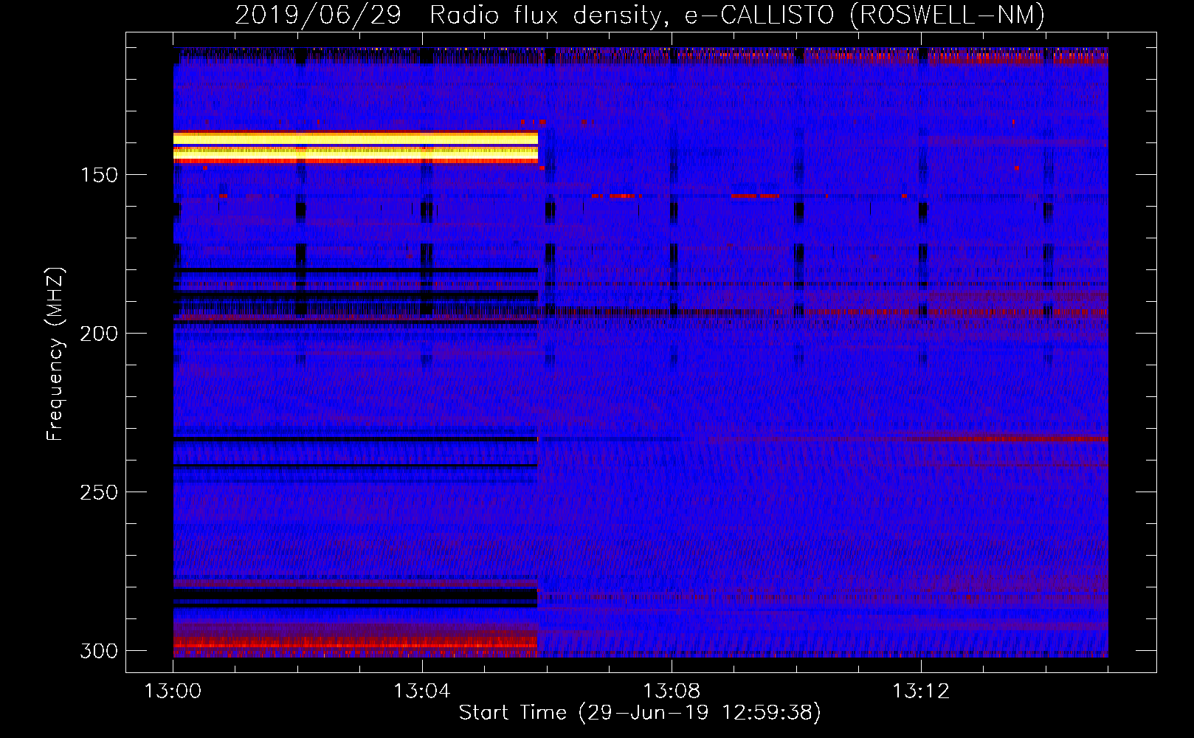This screenshot has width=1194, height=738.
Task: Select the 13:00 time tick label
Action: [x=173, y=692]
